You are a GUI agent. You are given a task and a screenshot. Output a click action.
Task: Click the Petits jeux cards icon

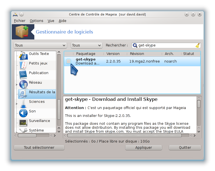tap(23, 65)
